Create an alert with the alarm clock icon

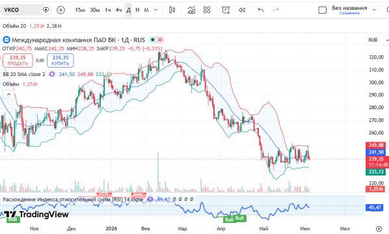point(226,10)
